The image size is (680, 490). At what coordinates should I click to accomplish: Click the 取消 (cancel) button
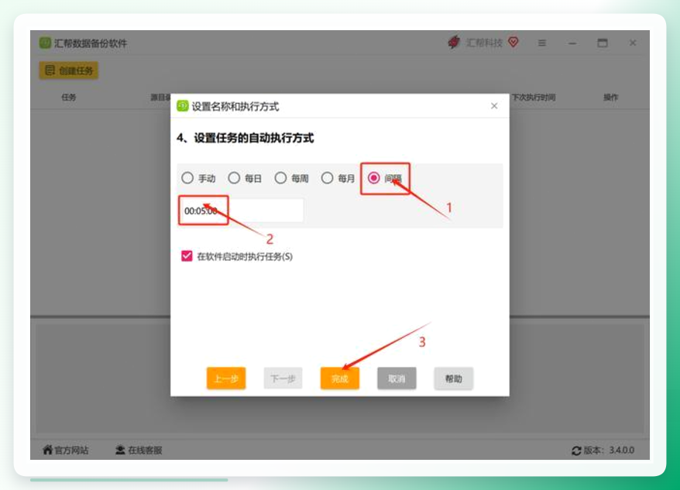tap(397, 378)
